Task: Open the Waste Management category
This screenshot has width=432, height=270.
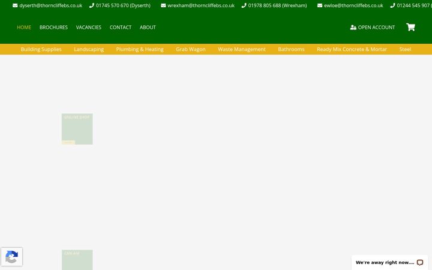Action: 242,49
